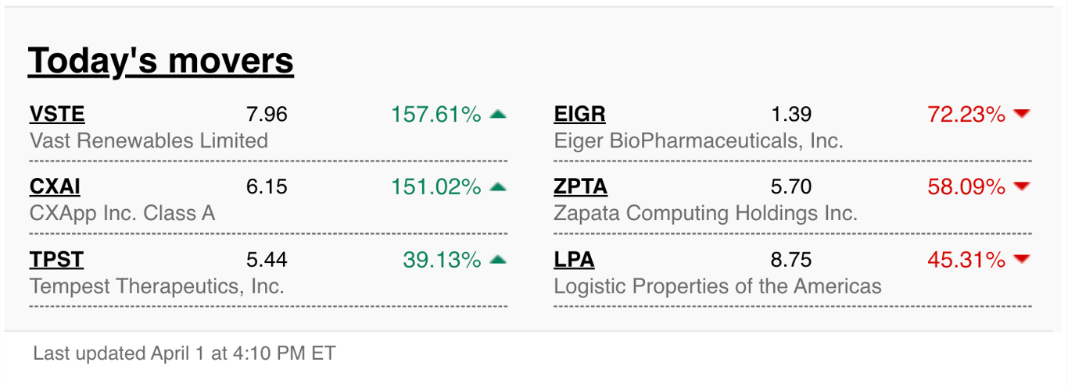
Task: Click the VSTE price 7.96
Action: pos(267,115)
